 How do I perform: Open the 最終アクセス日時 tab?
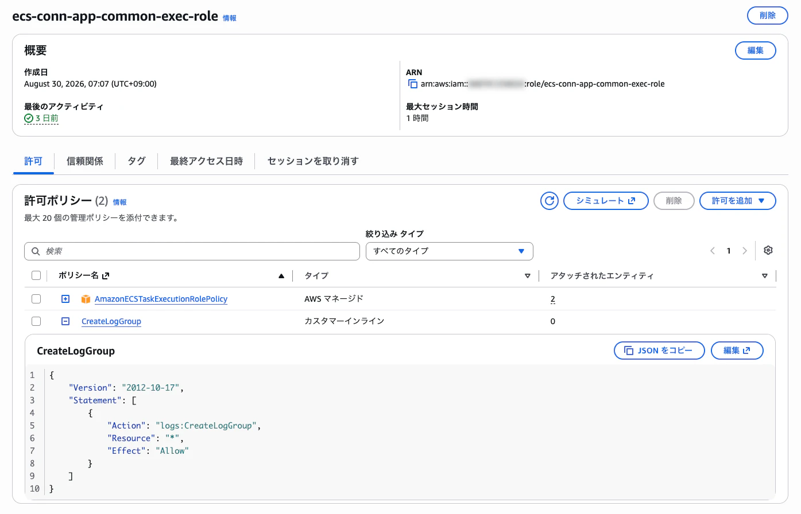(x=206, y=161)
